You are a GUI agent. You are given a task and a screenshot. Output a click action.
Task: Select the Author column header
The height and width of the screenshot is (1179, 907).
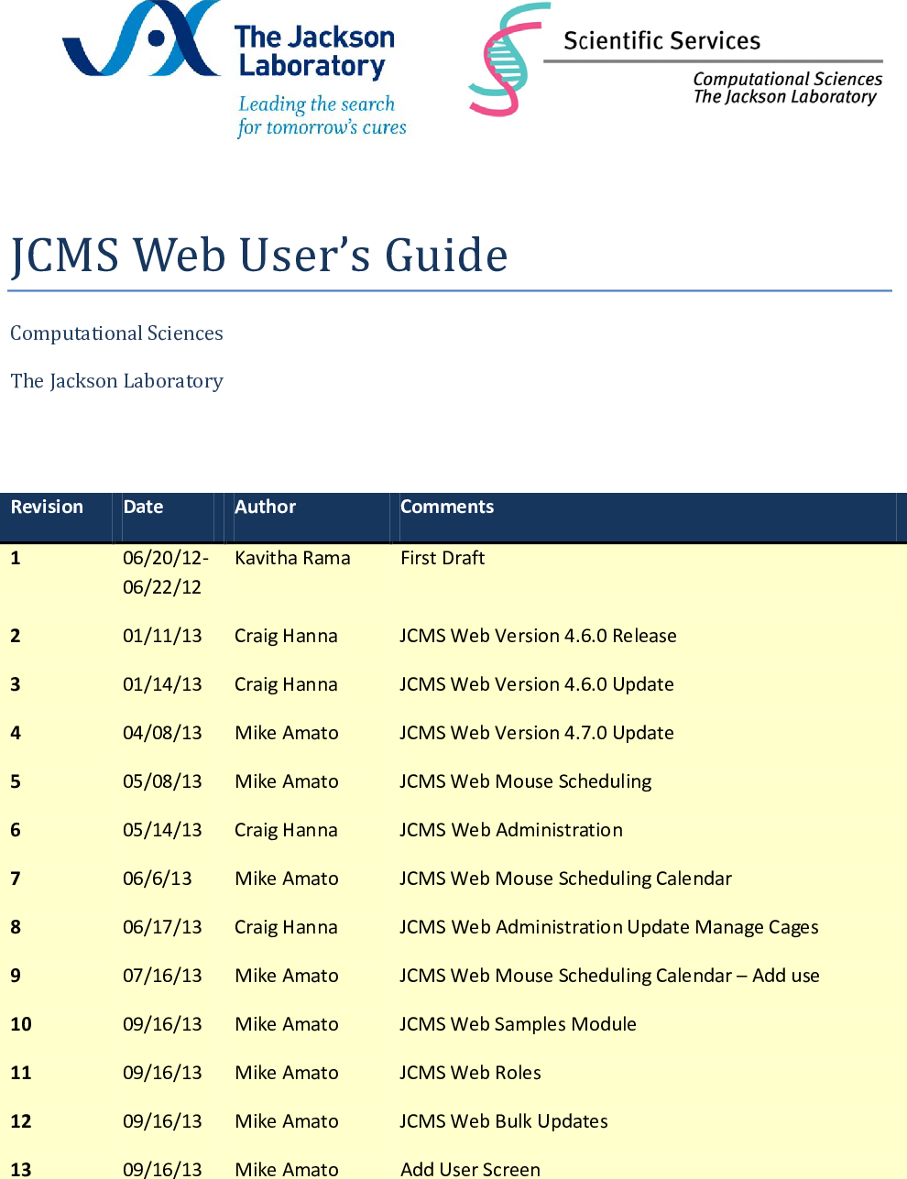tap(265, 507)
